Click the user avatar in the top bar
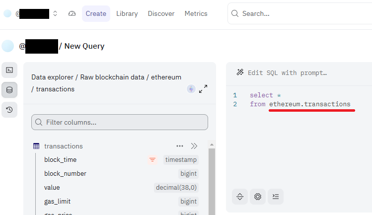Image resolution: width=372 pixels, height=215 pixels. tap(7, 13)
